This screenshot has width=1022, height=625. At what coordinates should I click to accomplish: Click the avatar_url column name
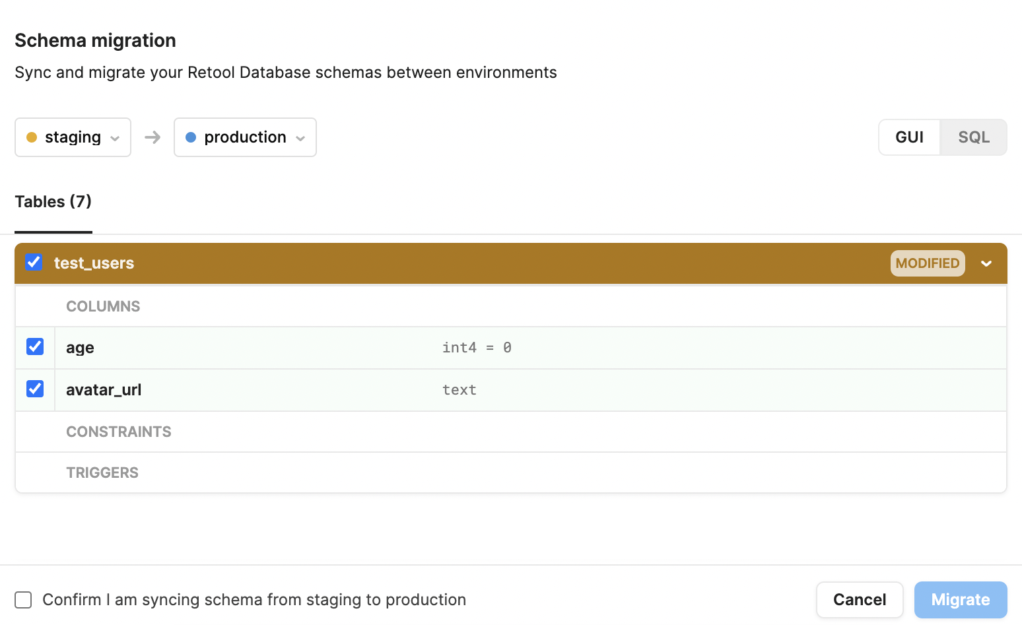coord(104,390)
